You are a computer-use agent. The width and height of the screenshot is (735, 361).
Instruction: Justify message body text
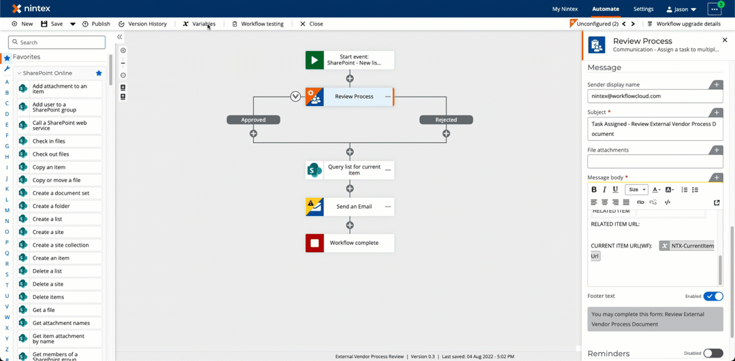pyautogui.click(x=626, y=203)
